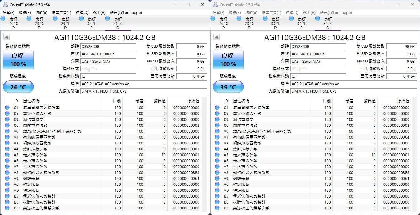Open 檔案(F) menu in the 26 °C window

(x=8, y=13)
